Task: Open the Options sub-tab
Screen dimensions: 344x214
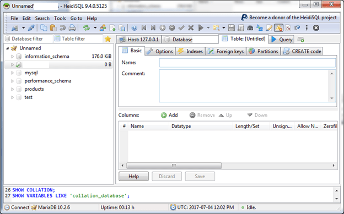Action: (x=160, y=51)
